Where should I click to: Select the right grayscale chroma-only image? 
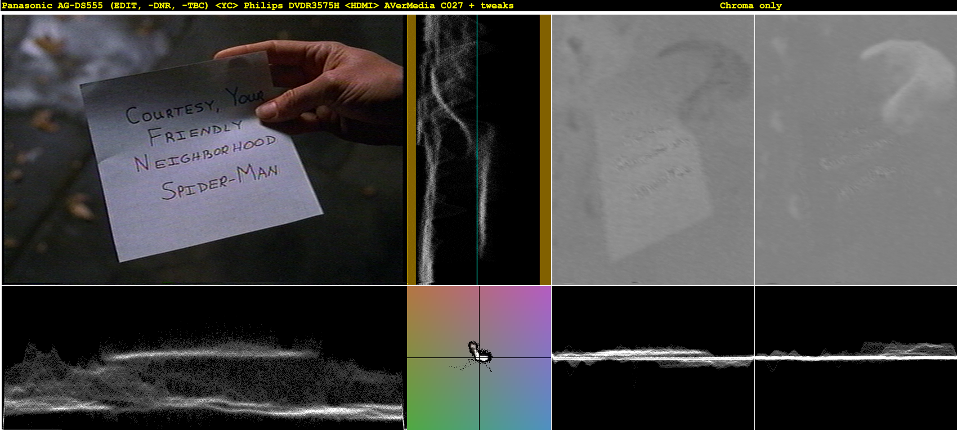[856, 149]
